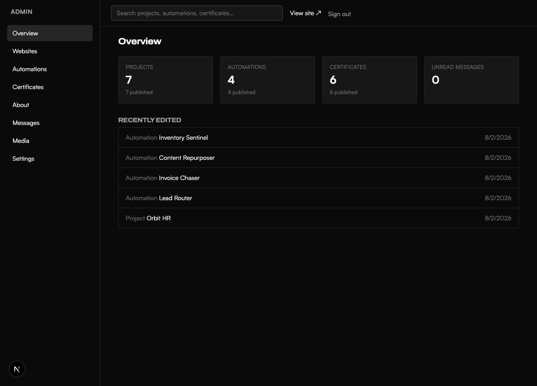
Task: Open the Projects stat card
Action: pos(166,80)
